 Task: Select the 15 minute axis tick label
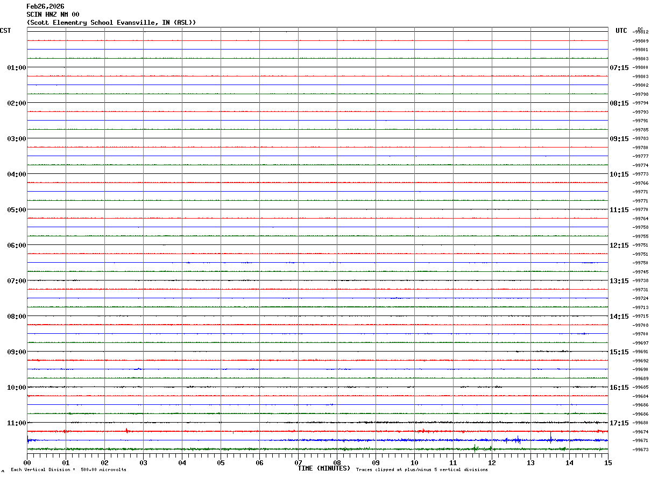tap(608, 462)
